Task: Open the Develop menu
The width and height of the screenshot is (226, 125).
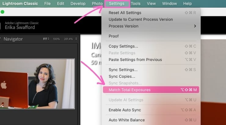Action: [78, 4]
